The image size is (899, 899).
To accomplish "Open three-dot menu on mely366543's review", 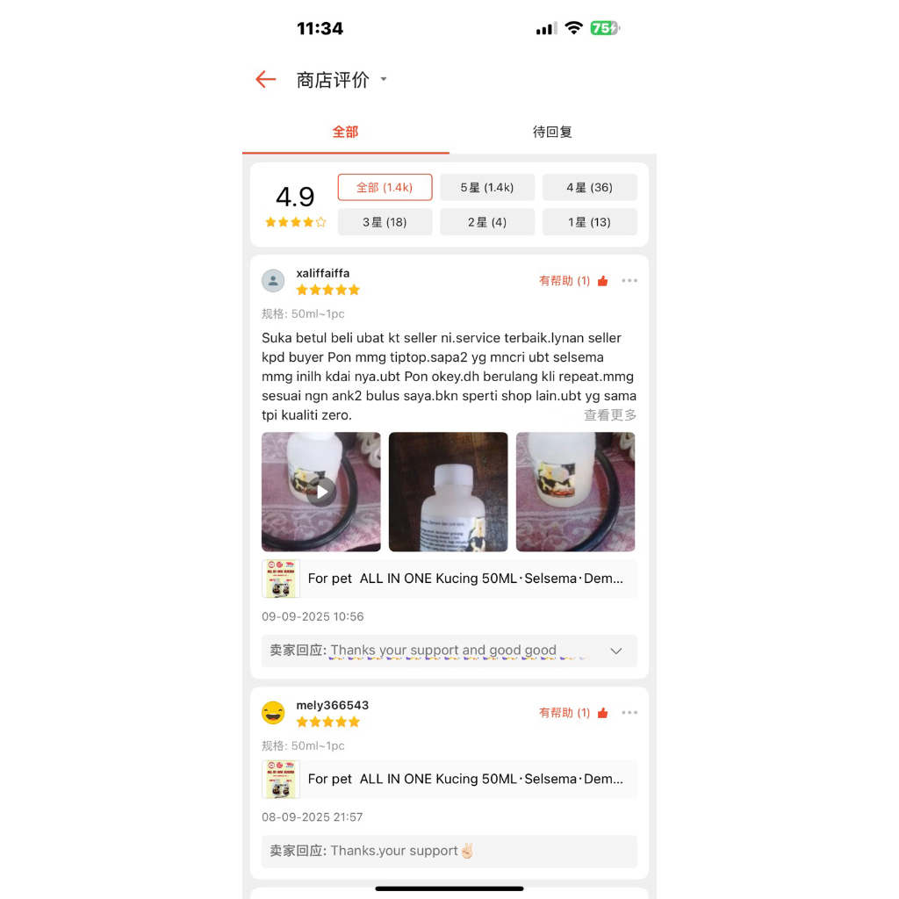I will pos(629,713).
